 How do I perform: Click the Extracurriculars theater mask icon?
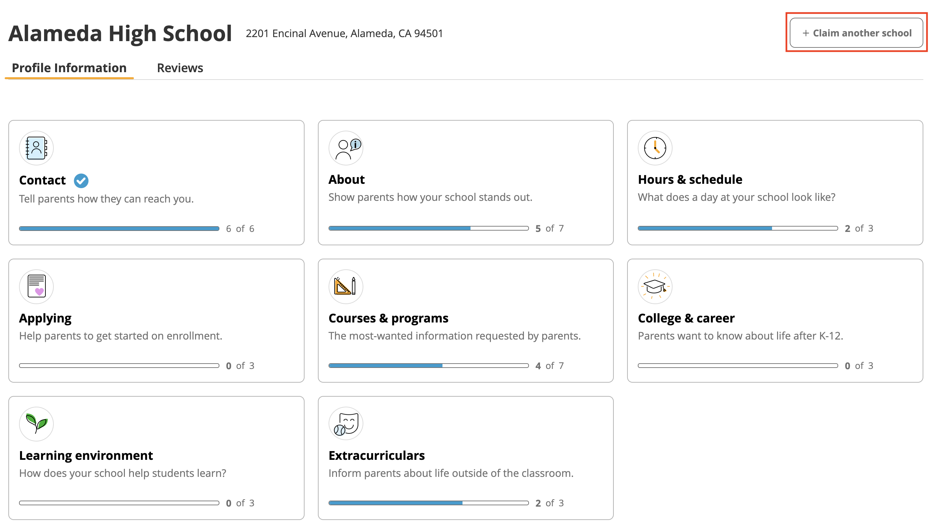346,424
